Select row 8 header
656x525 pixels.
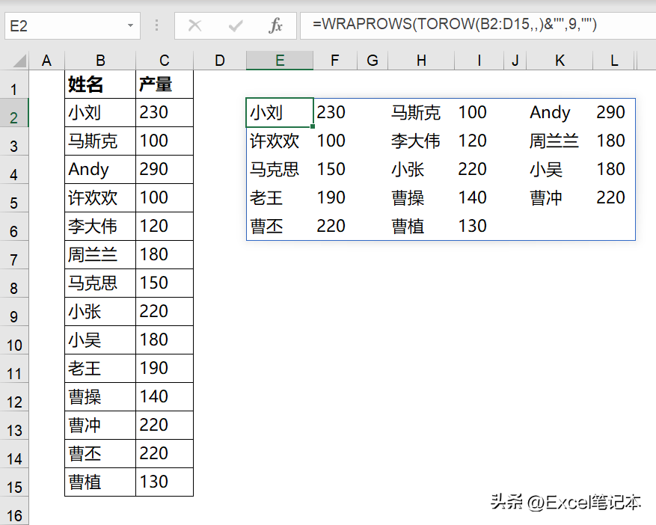[x=14, y=283]
